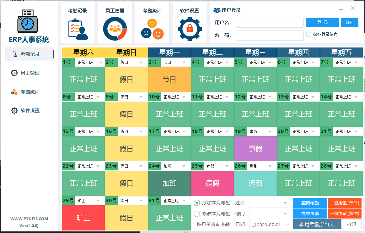Click the 用户名 input field
Viewport: 365px width, 233px height.
pyautogui.click(x=270, y=23)
